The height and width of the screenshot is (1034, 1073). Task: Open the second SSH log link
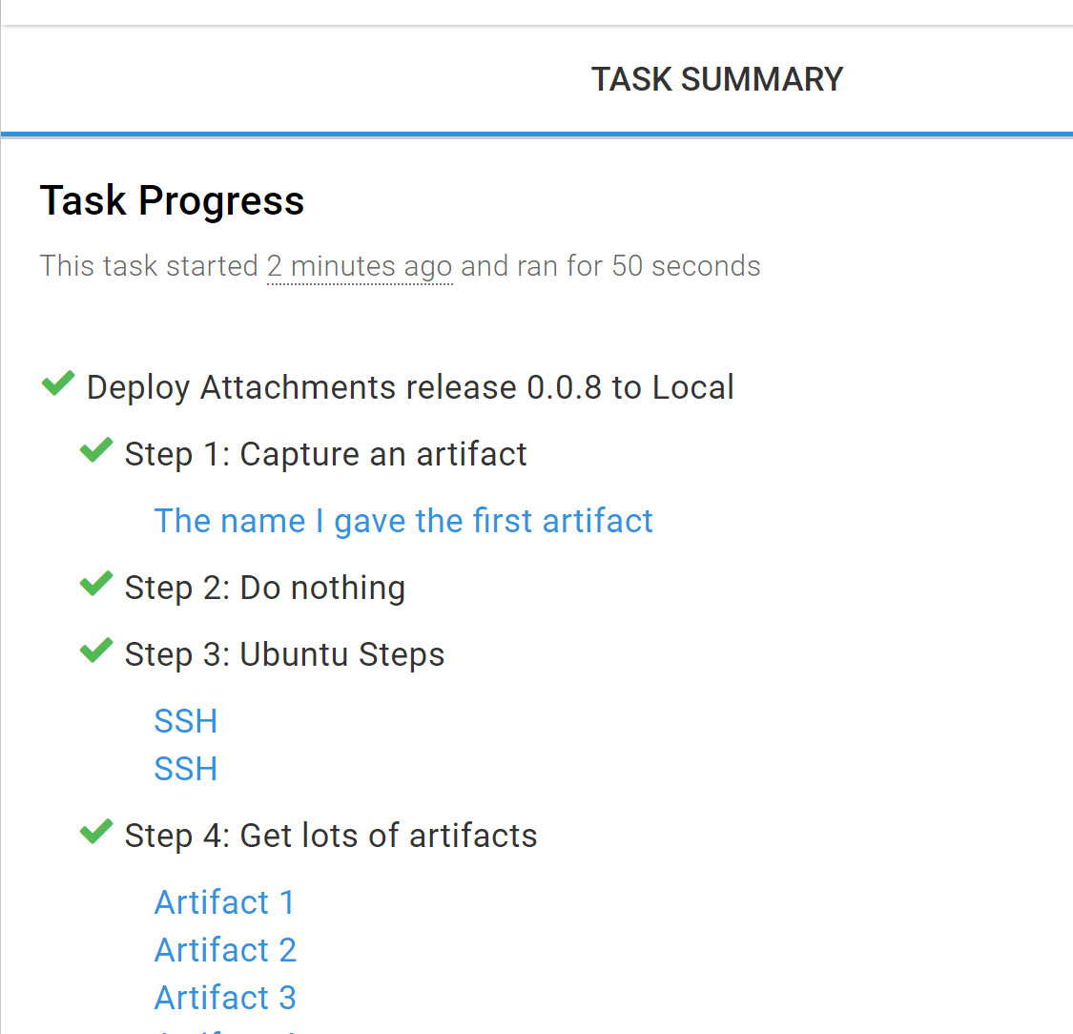185,769
